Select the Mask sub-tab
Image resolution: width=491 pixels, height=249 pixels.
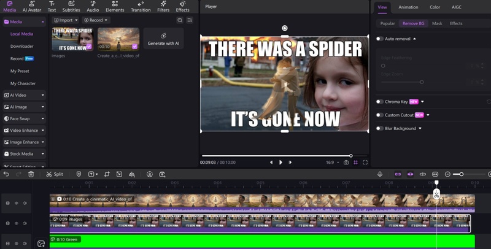click(437, 23)
